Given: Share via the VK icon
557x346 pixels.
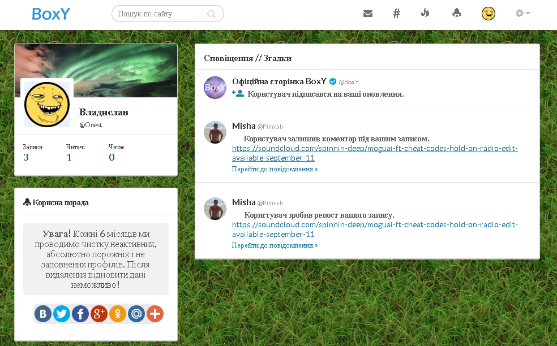Looking at the screenshot, I should click(x=43, y=314).
